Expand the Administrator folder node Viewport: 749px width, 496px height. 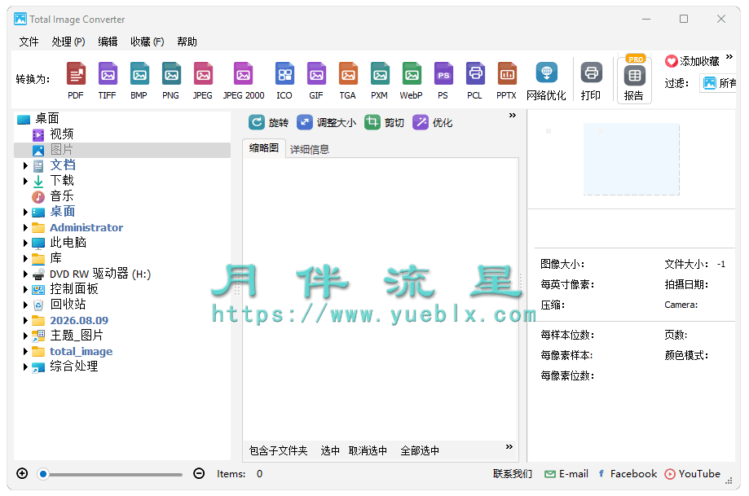[x=26, y=228]
